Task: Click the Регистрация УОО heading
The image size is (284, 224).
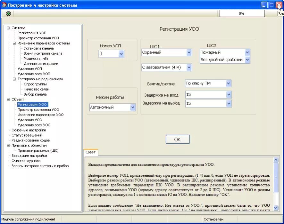Action: coord(179,29)
